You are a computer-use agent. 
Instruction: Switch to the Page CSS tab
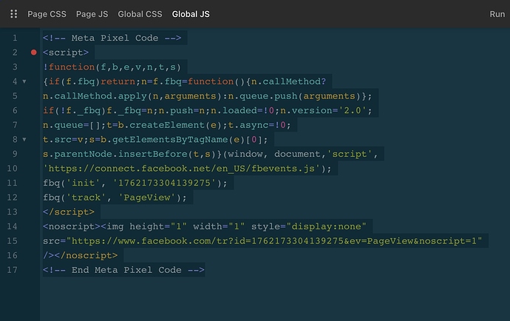click(46, 14)
